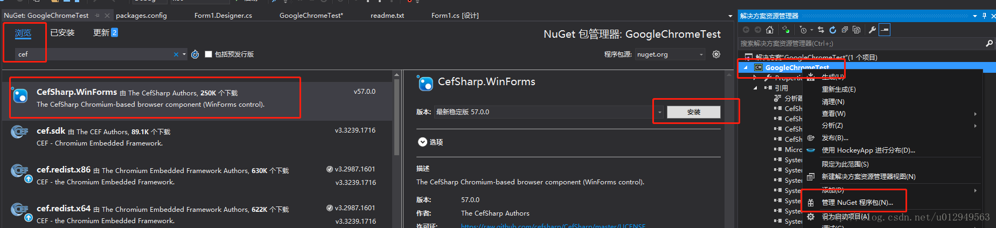Click the Back arrow in Solution Explorer toolbar
The width and height of the screenshot is (996, 228).
coord(746,30)
